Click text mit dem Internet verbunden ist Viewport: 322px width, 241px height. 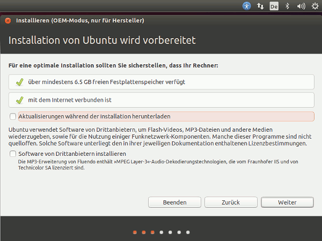[x=70, y=100]
